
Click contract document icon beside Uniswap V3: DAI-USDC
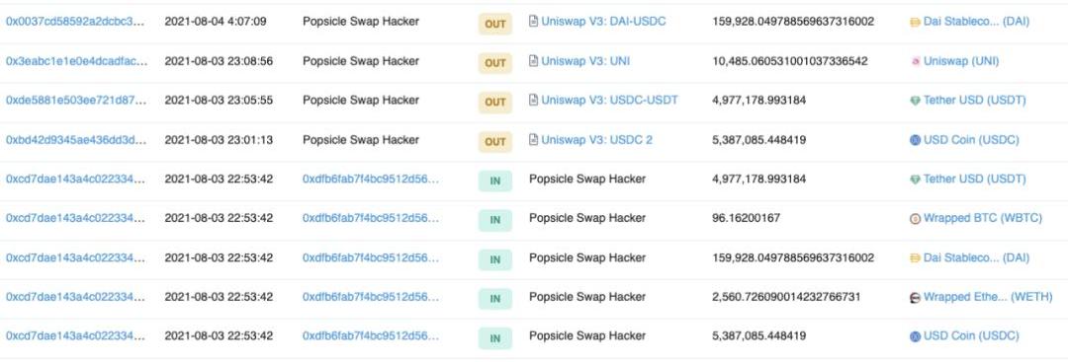tap(533, 22)
